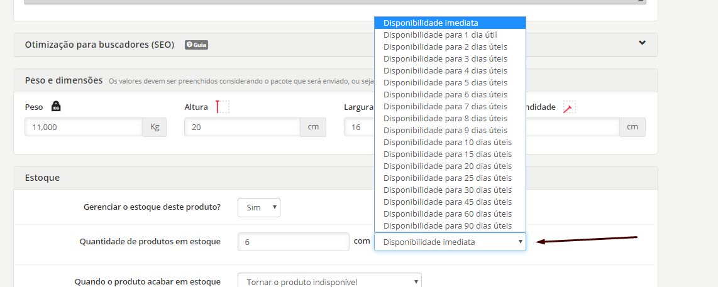Open the Tornar o produto indisponível dropdown
The height and width of the screenshot is (287, 718).
pos(329,282)
